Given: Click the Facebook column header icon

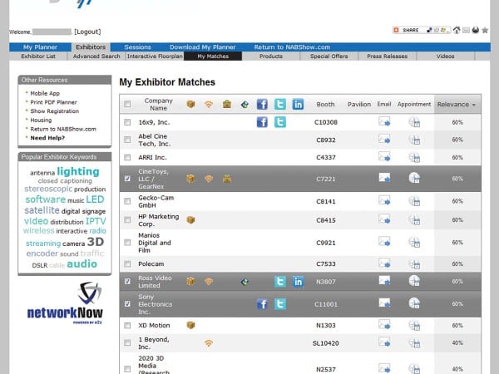Looking at the screenshot, I should (262, 105).
